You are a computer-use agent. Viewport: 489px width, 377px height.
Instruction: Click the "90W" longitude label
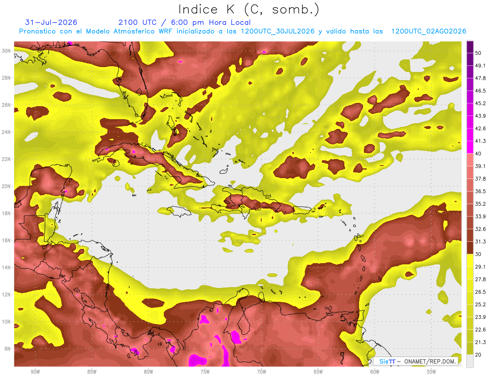(35, 372)
